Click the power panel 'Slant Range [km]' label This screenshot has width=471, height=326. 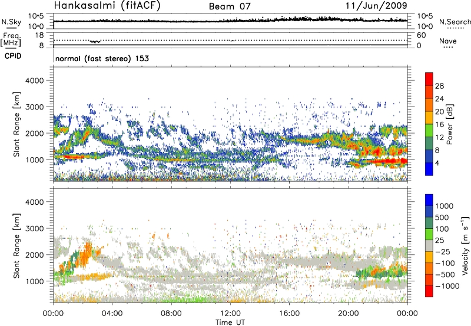(16, 124)
